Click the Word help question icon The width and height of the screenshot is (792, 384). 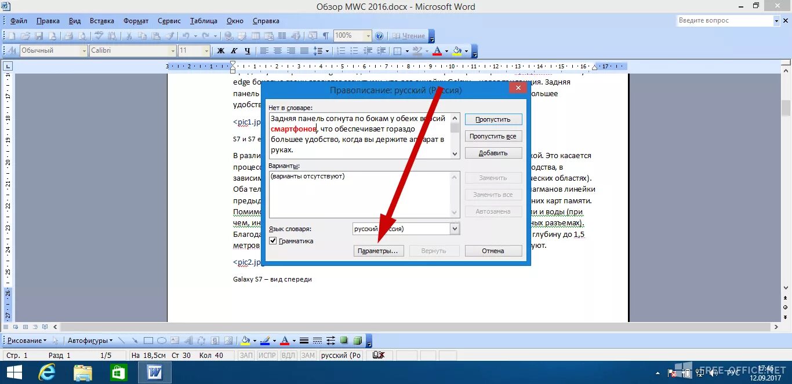(379, 35)
